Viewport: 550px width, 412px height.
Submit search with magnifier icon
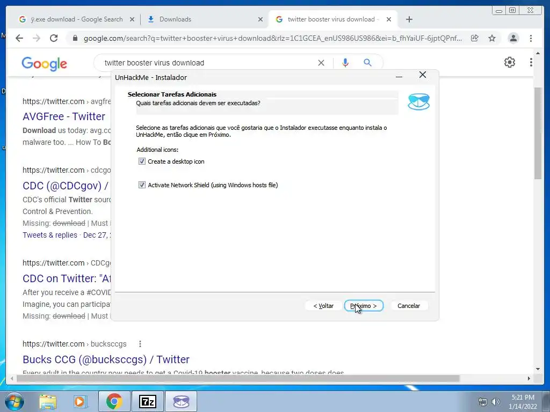coord(367,63)
